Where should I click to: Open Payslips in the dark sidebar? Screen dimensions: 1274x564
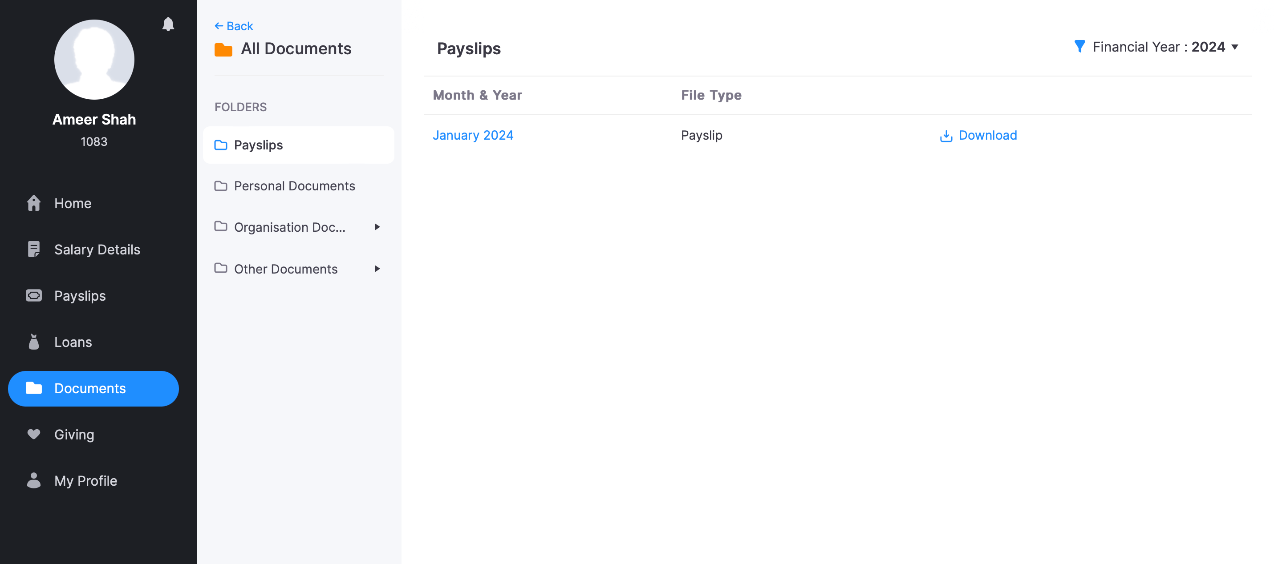click(80, 296)
